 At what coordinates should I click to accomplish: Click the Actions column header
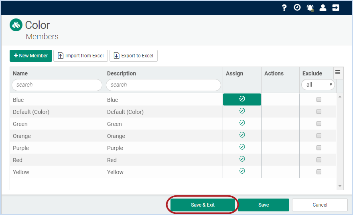click(x=274, y=73)
